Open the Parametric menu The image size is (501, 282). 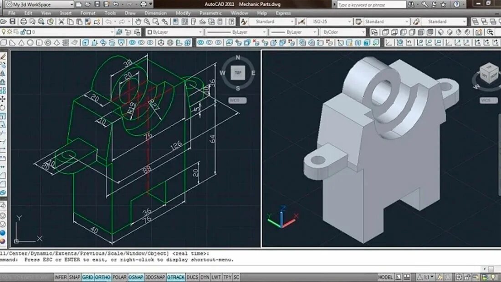click(x=210, y=13)
